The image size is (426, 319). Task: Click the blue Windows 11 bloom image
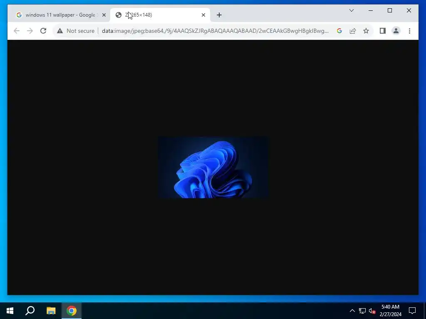tap(213, 167)
